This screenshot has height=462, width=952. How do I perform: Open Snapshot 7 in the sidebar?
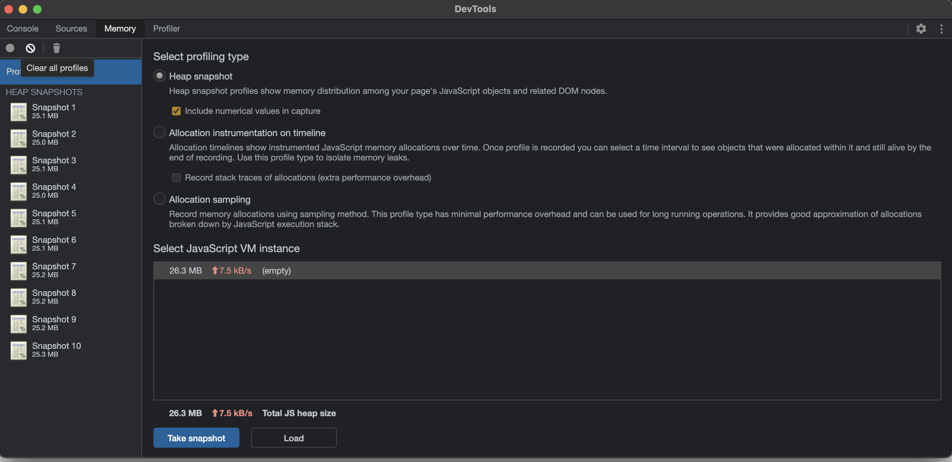coord(54,270)
